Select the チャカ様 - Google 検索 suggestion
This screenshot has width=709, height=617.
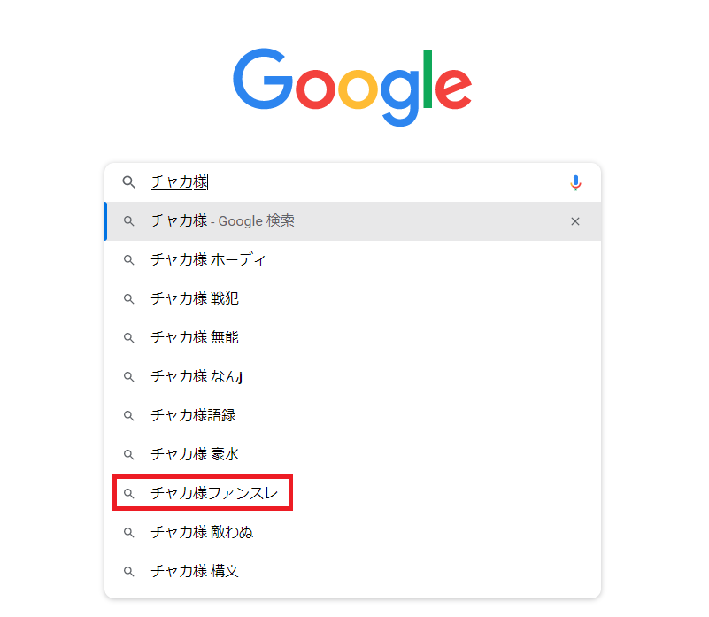pyautogui.click(x=352, y=221)
